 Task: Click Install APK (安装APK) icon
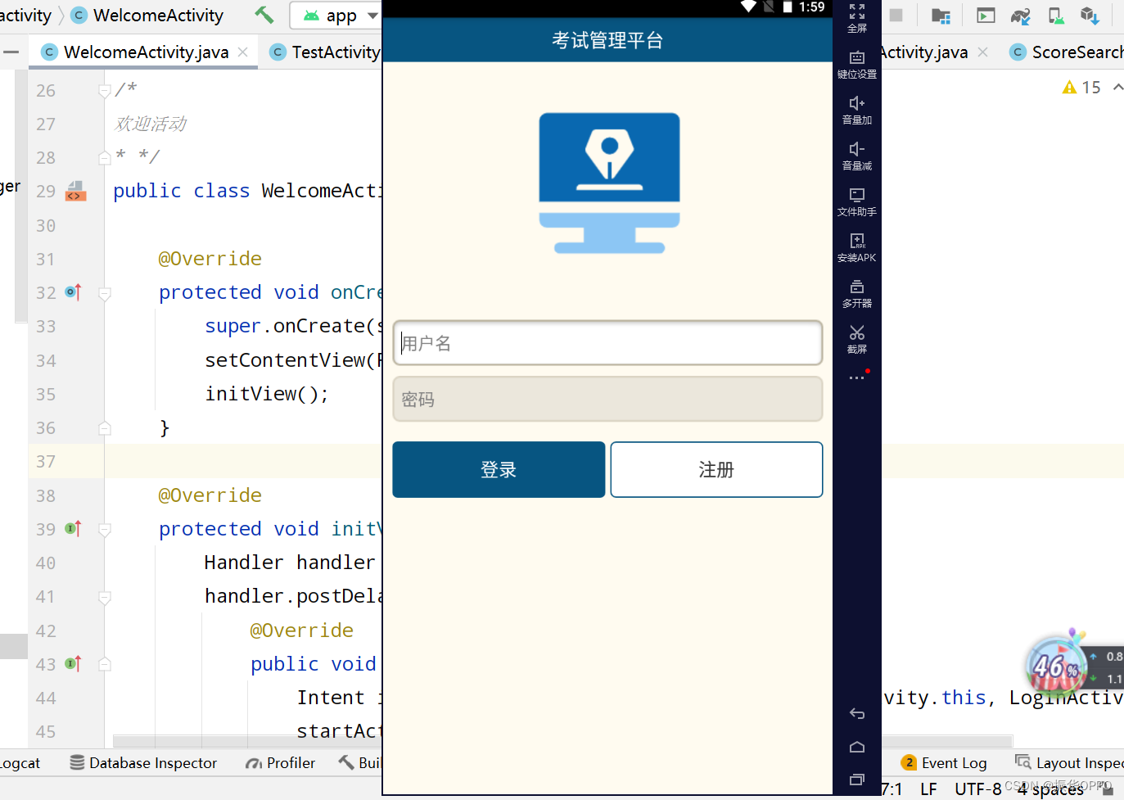(857, 247)
